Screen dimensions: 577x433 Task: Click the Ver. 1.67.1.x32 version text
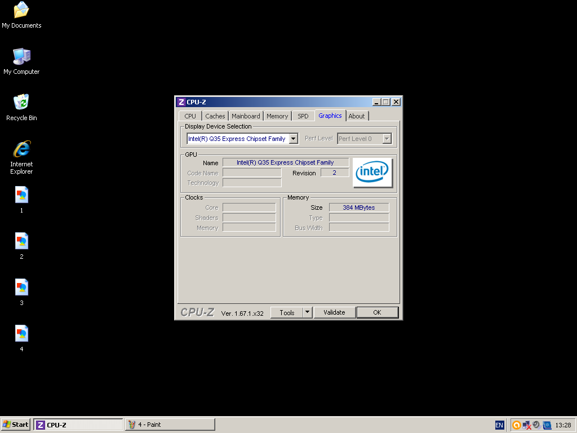point(242,313)
